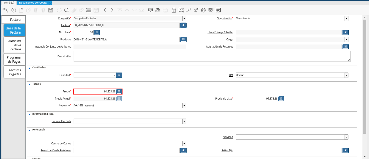The image size is (369, 159).
Task: Click the last toolbar icon shaped like a document with lines
Action: pyautogui.click(x=218, y=10)
